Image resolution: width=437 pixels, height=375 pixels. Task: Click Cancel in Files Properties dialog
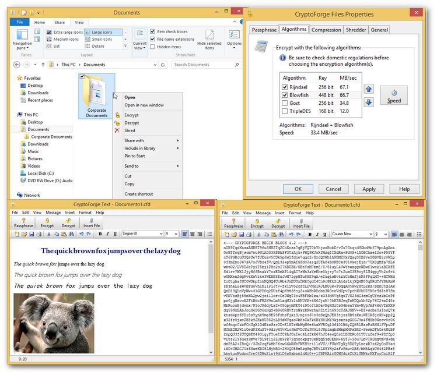333,189
